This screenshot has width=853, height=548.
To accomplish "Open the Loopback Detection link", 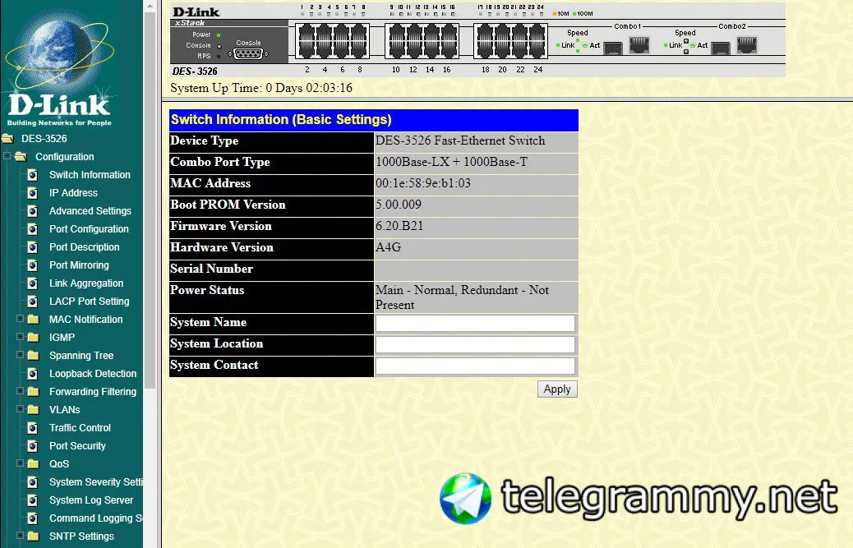I will tap(93, 374).
